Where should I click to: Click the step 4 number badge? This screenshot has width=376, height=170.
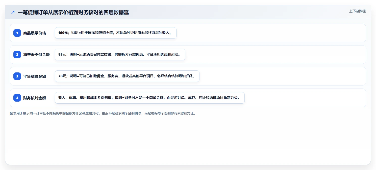click(17, 98)
